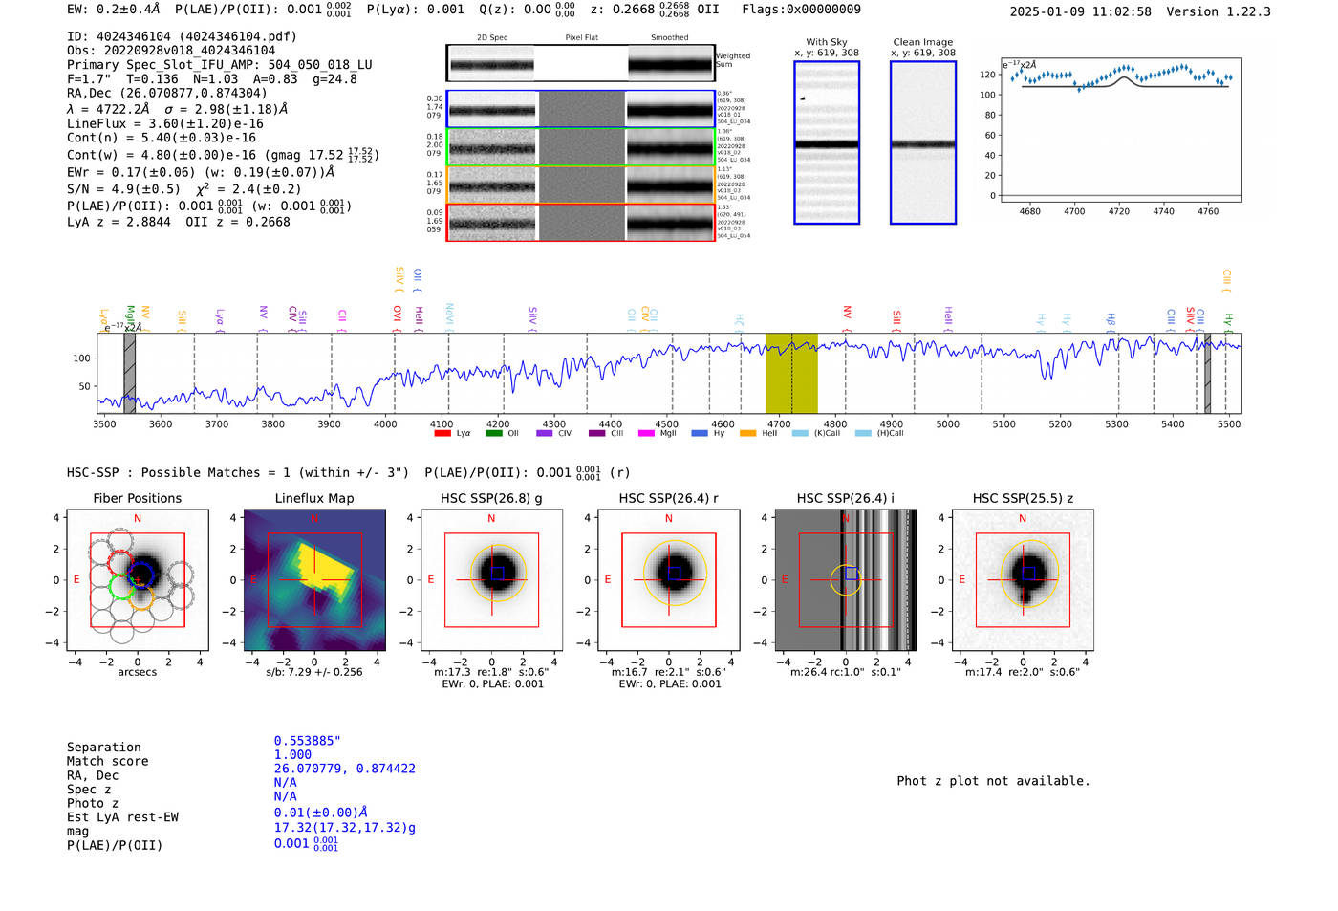Image resolution: width=1338 pixels, height=911 pixels.
Task: Click the Gaussian emission line fit plot
Action: pyautogui.click(x=1121, y=129)
